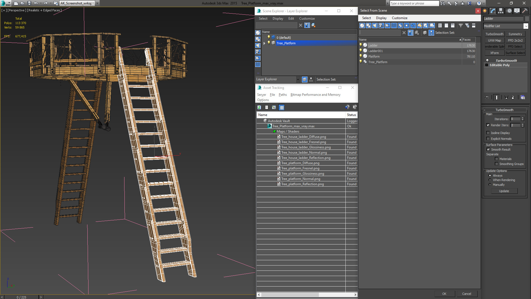This screenshot has height=299, width=531.
Task: Click the Symmetry modifier button
Action: (515, 34)
